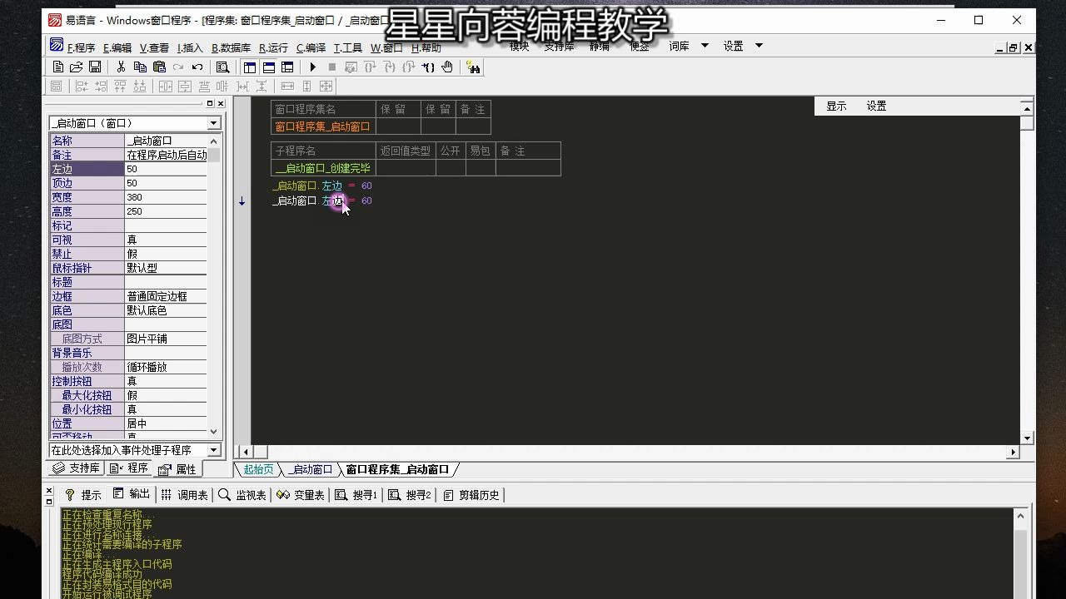Toggle the 最大化按钮 property
Screen dimensions: 1066x599
tap(166, 395)
